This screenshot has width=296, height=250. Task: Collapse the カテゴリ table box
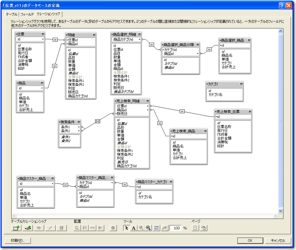pyautogui.click(x=241, y=84)
